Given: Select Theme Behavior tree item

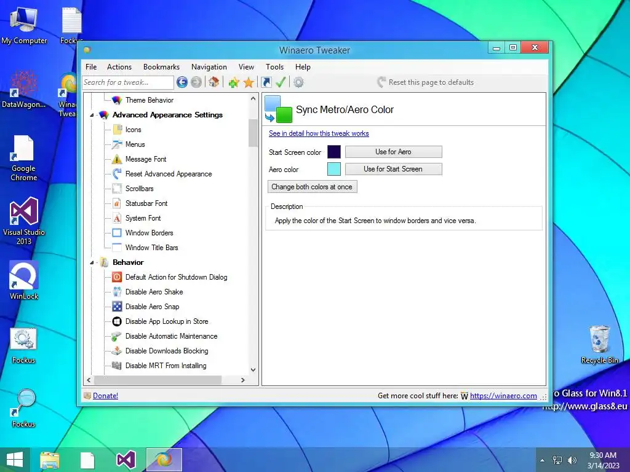Looking at the screenshot, I should tap(150, 100).
